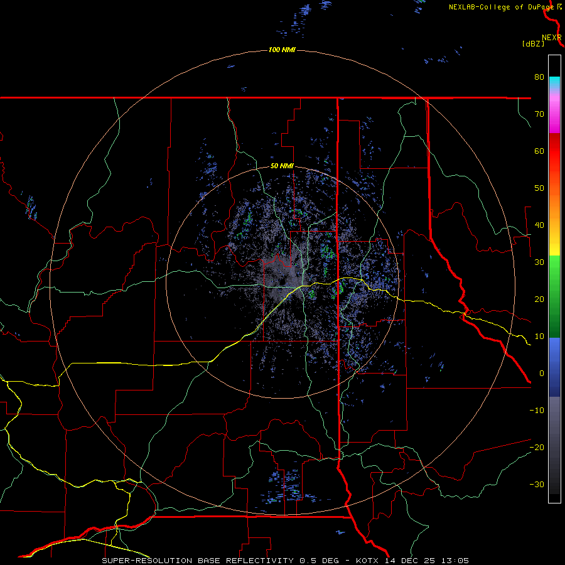Viewport: 565px width, 565px height.
Task: Click the "100 NMI" range ring label
Action: 282,50
